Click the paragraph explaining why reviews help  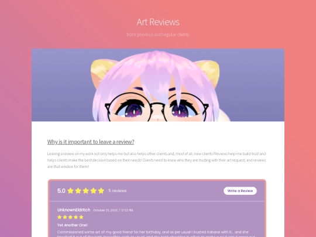tap(157, 160)
